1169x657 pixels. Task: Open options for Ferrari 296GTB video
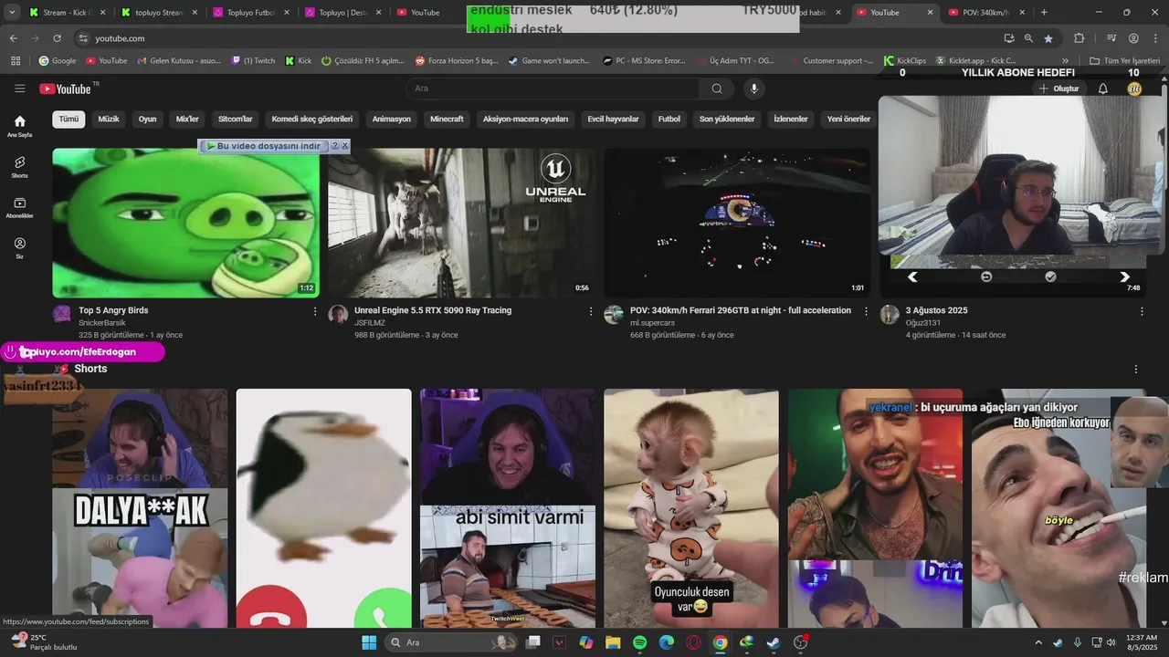coord(867,311)
